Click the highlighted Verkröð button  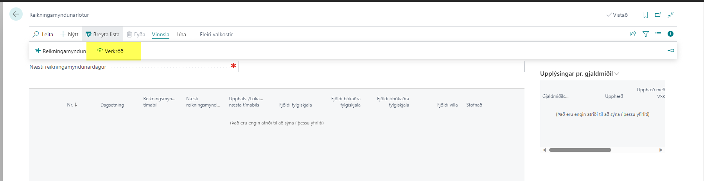[110, 51]
